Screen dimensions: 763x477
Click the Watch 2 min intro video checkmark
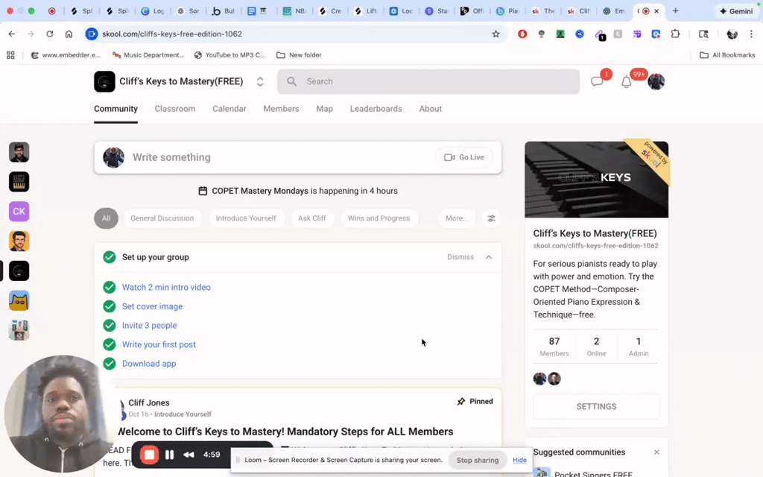(x=110, y=287)
